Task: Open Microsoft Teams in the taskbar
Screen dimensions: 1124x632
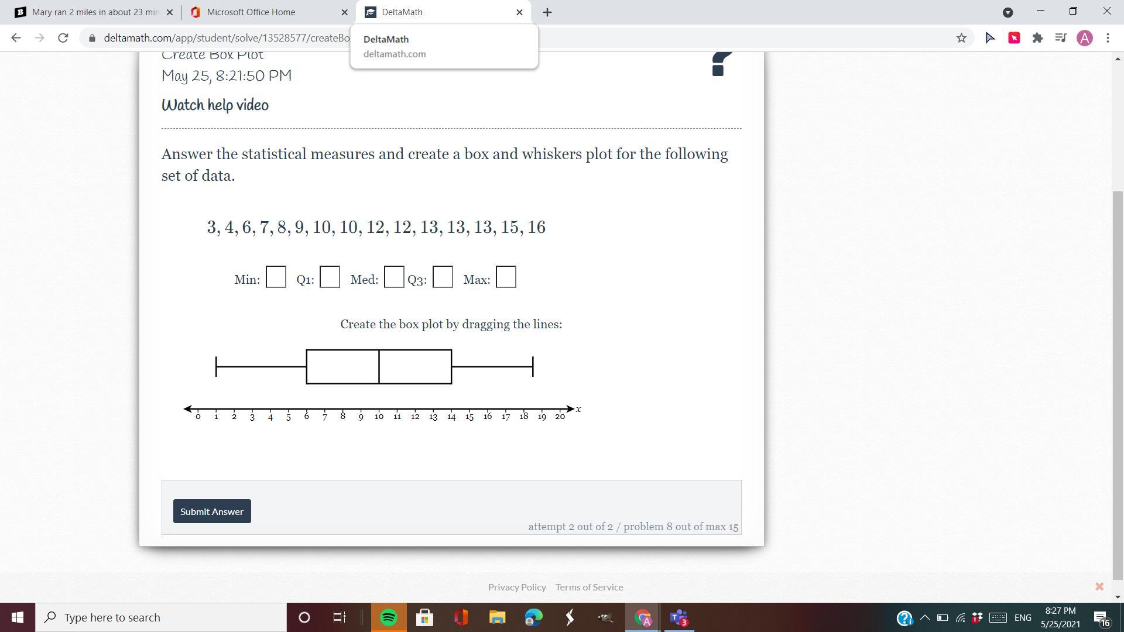Action: click(679, 617)
